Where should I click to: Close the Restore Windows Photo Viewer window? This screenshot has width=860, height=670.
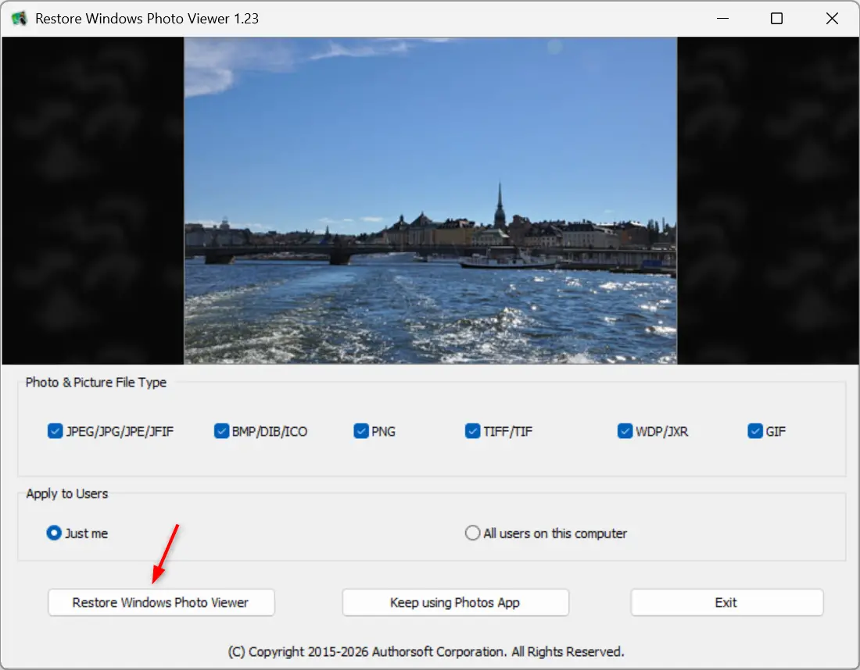[x=832, y=19]
